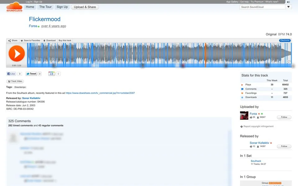Click the Favoritings heart icon
298x186 pixels.
point(242,93)
